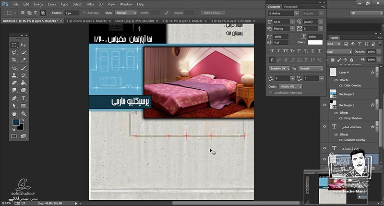Open the Filter menu

pos(90,4)
